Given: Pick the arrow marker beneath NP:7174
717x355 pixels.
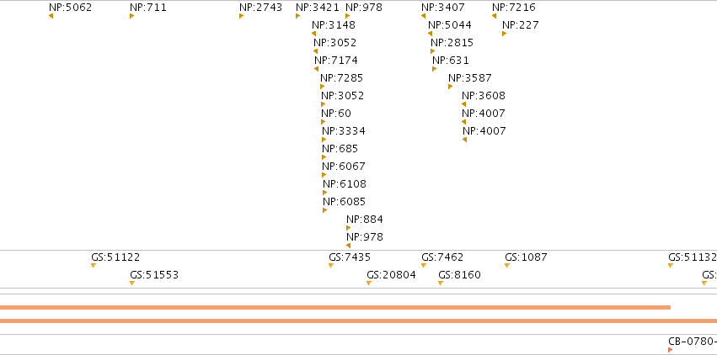Looking at the screenshot, I should [x=317, y=69].
